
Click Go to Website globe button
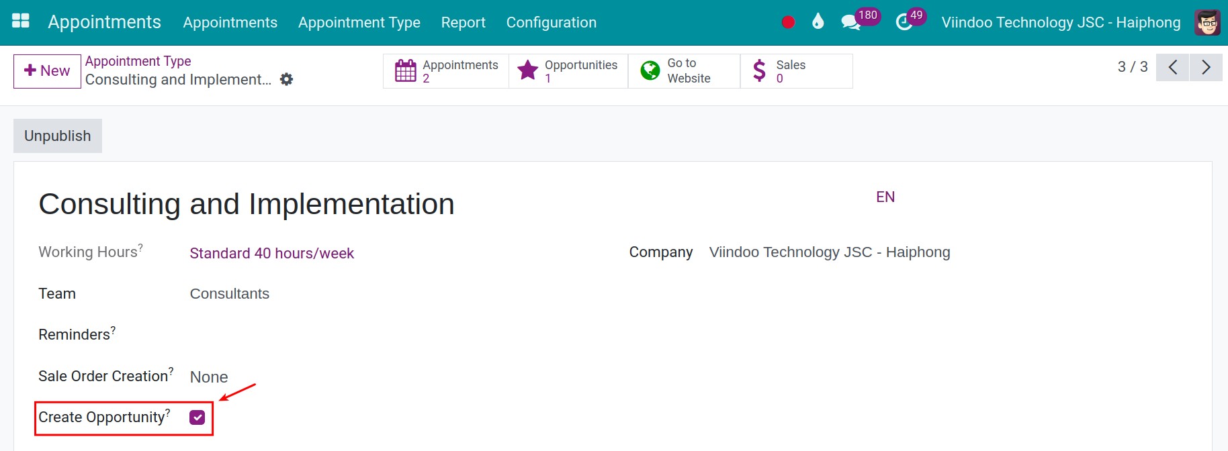[x=684, y=71]
